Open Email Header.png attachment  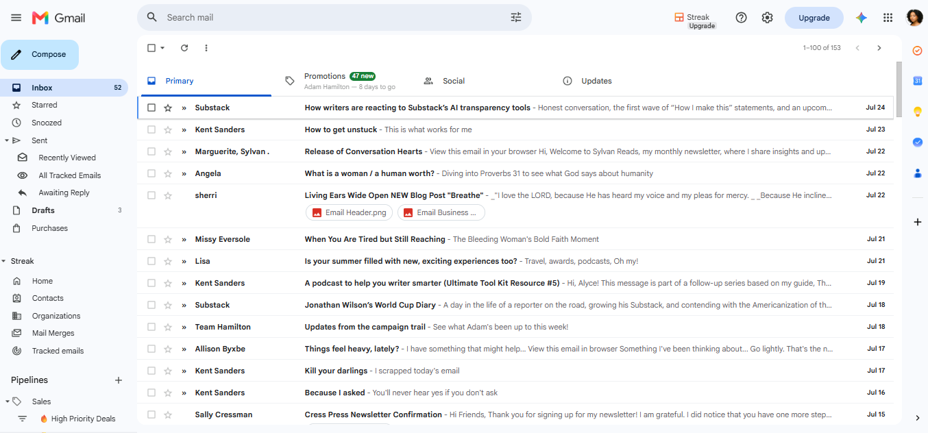tap(349, 212)
